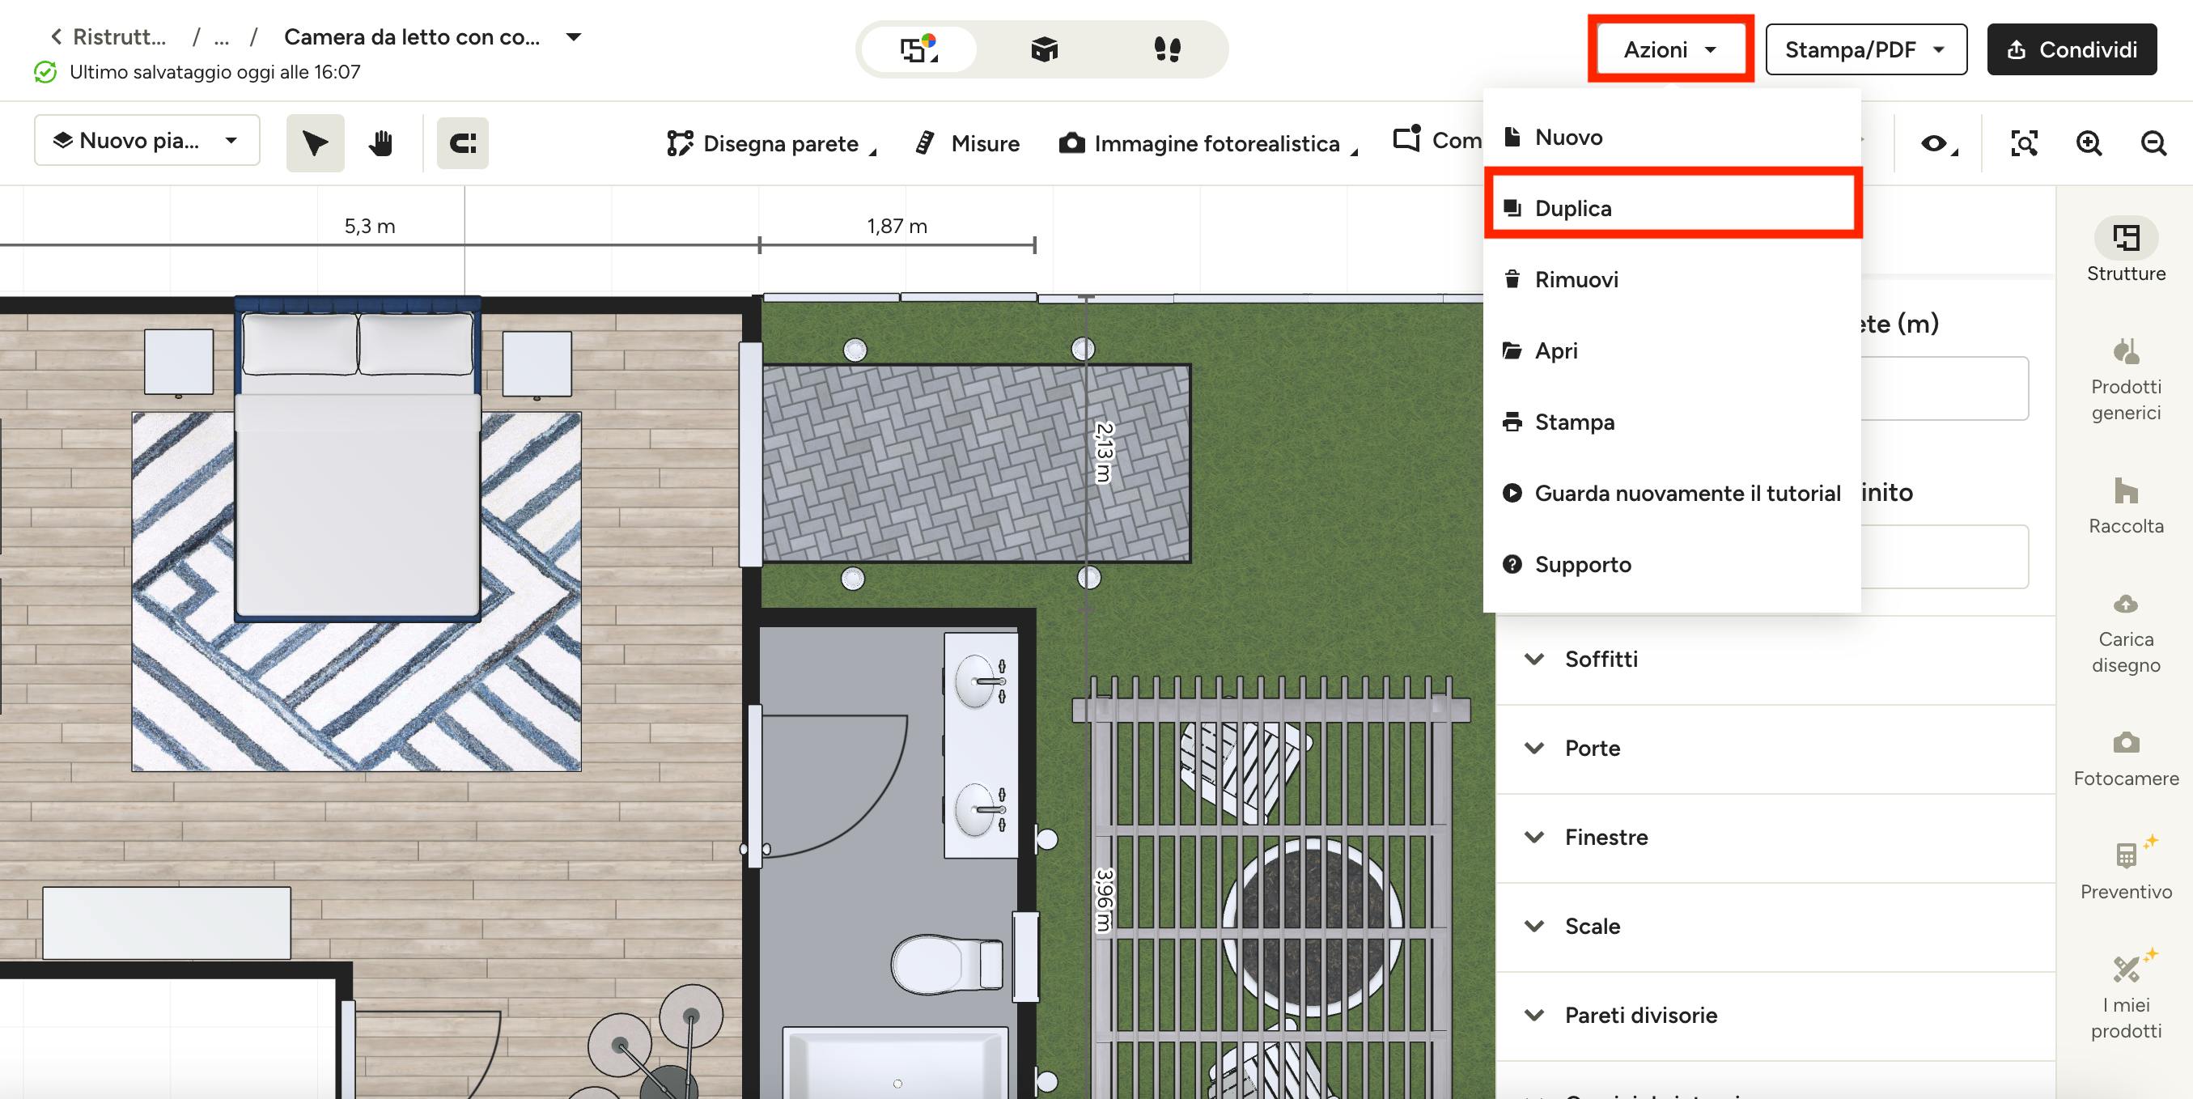This screenshot has width=2193, height=1099.
Task: Select the upper bathroom sink
Action: pos(981,681)
